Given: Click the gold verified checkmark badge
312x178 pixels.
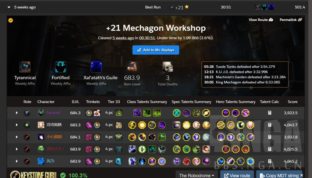Looking at the screenshot, I should [11, 20].
